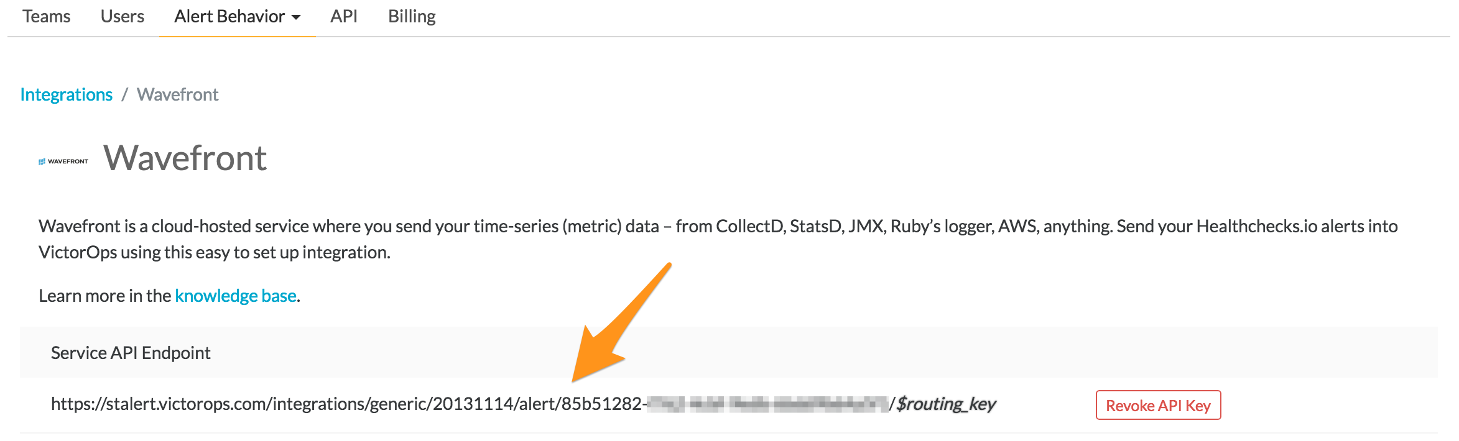Expand the caret next to Alert Behavior
The width and height of the screenshot is (1459, 441).
(297, 18)
